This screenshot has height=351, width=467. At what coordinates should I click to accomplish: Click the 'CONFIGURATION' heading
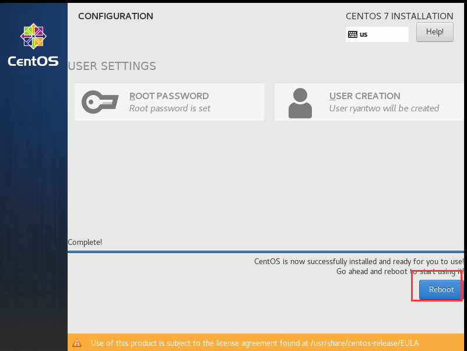[x=115, y=16]
